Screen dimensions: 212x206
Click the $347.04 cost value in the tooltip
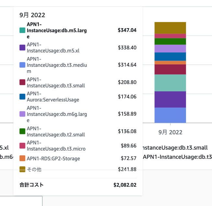point(127,30)
